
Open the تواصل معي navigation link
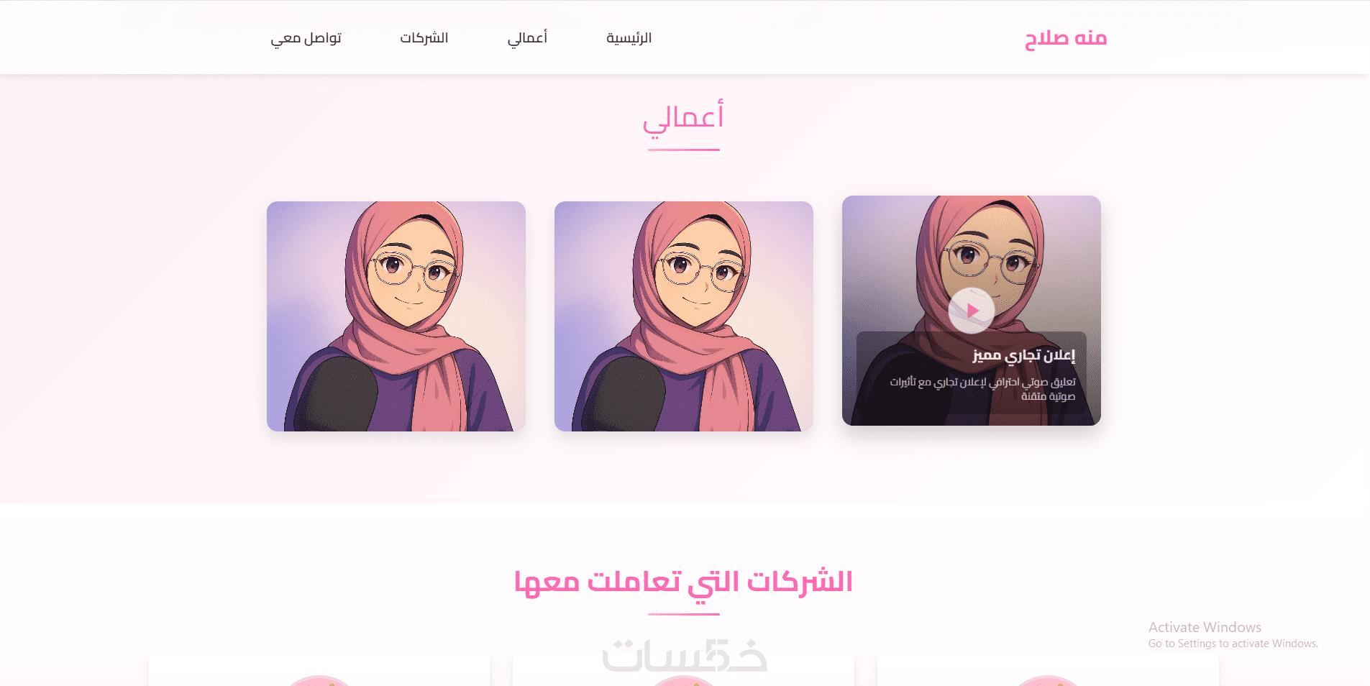point(306,38)
